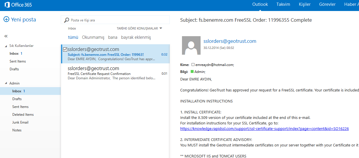
Task: Collapse the Admin folder tree
Action: [6, 83]
